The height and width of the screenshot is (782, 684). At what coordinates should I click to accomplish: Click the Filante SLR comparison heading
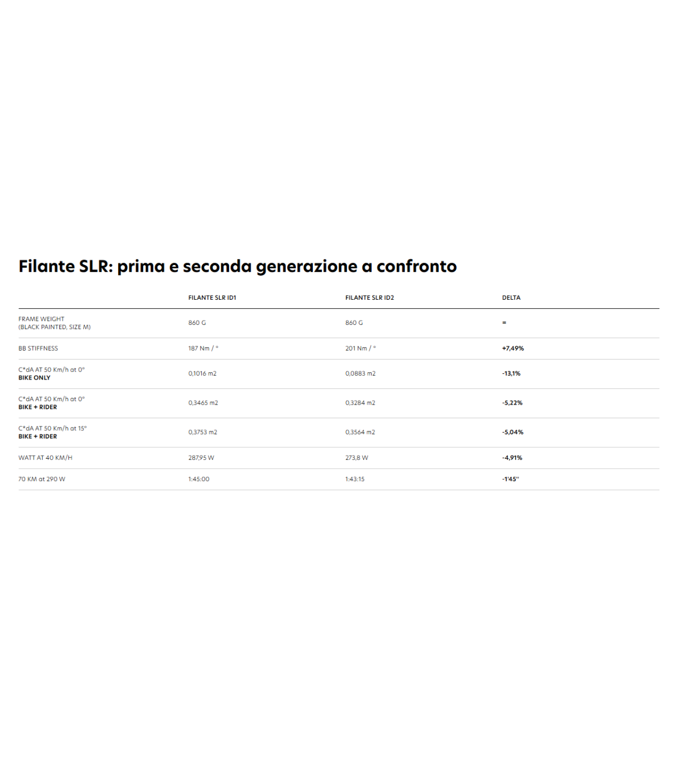coord(237,266)
